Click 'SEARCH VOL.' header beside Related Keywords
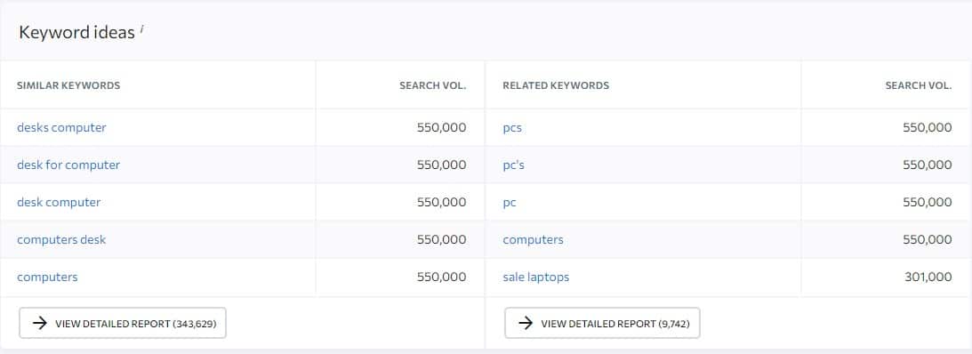This screenshot has height=354, width=972. [x=919, y=85]
